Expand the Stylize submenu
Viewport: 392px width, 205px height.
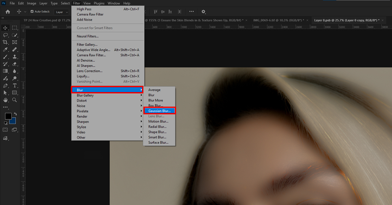108,127
